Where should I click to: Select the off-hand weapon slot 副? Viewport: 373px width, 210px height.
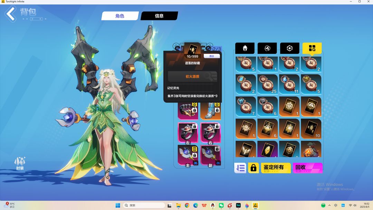[x=211, y=156]
